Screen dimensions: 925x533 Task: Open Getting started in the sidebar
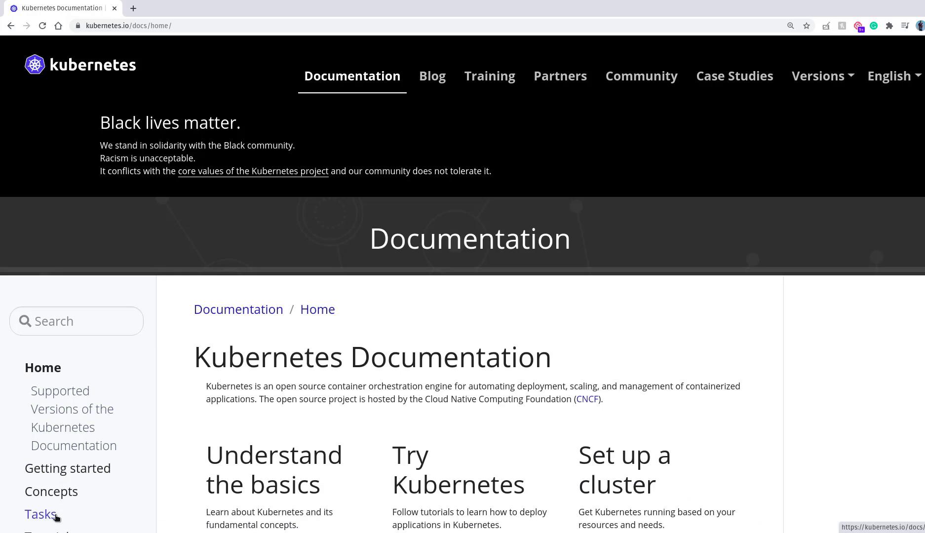click(68, 468)
